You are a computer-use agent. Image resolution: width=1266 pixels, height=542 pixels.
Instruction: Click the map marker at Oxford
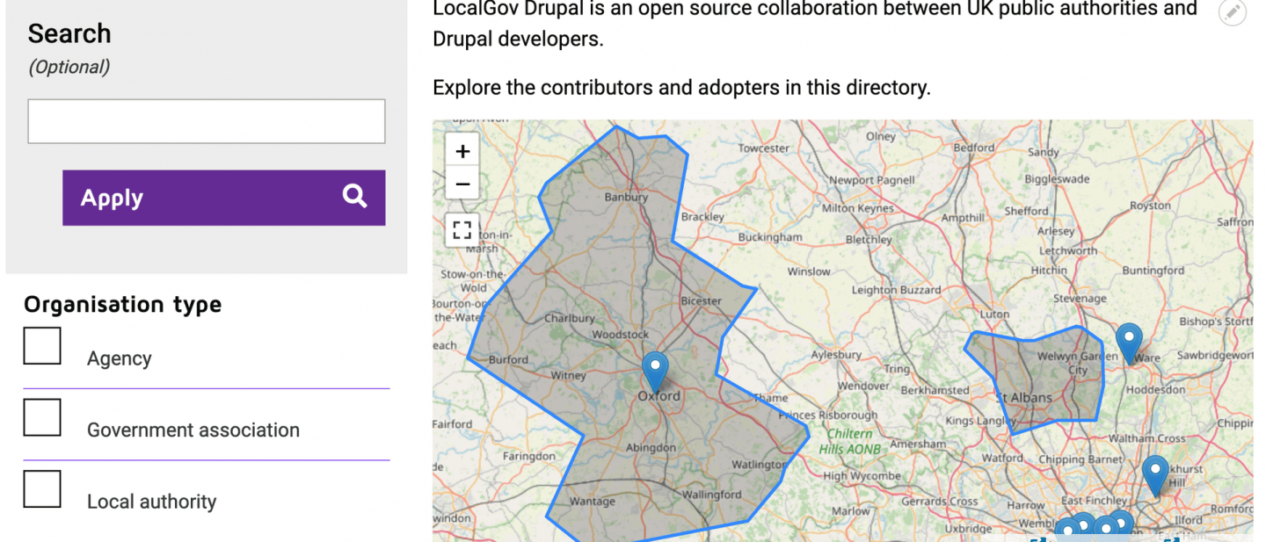tap(655, 372)
